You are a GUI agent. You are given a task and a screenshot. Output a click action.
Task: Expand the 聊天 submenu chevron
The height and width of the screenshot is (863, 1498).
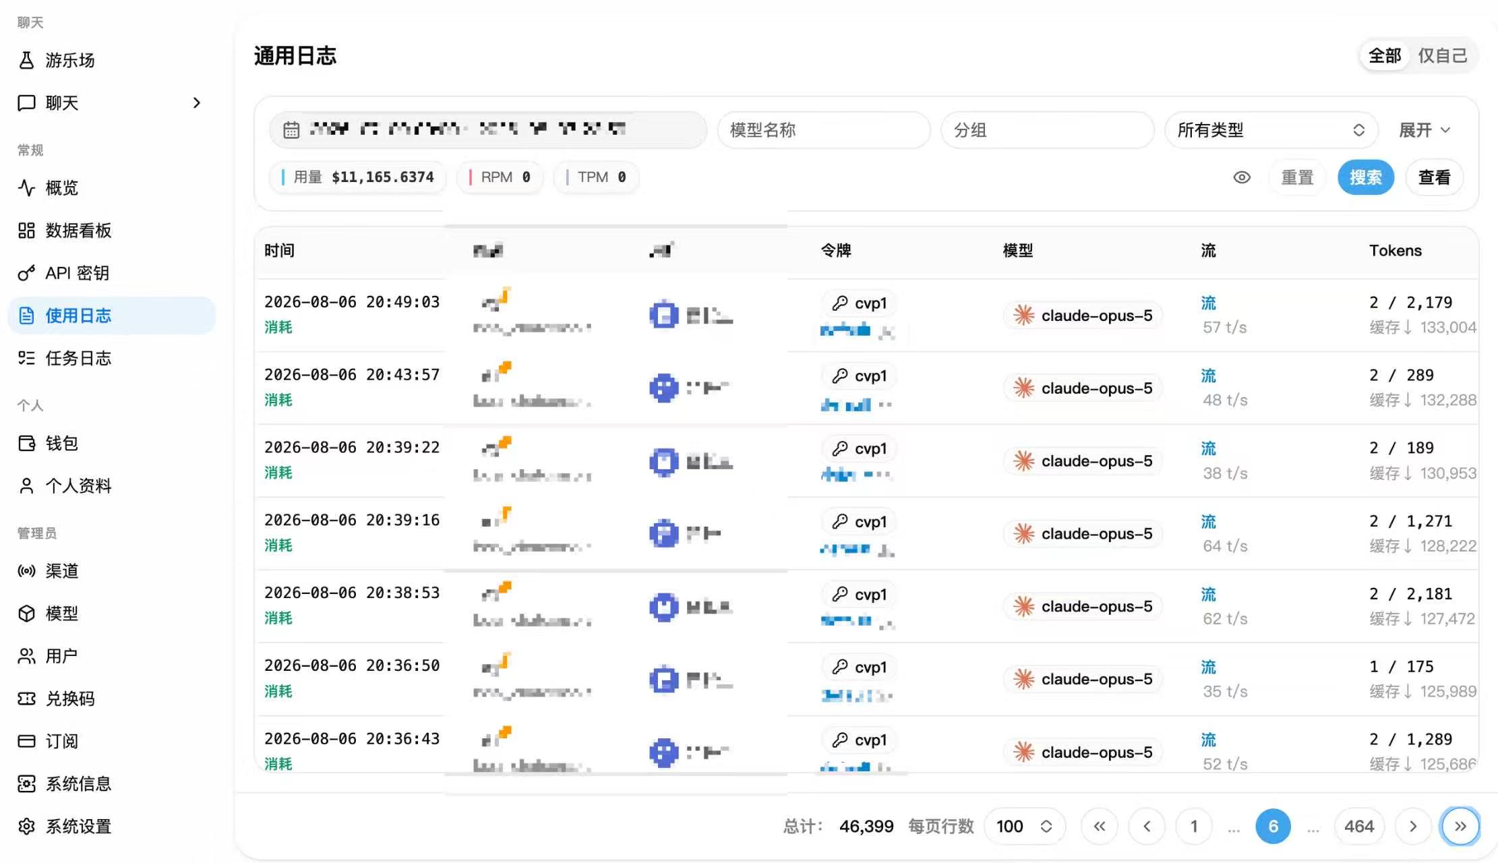[196, 102]
